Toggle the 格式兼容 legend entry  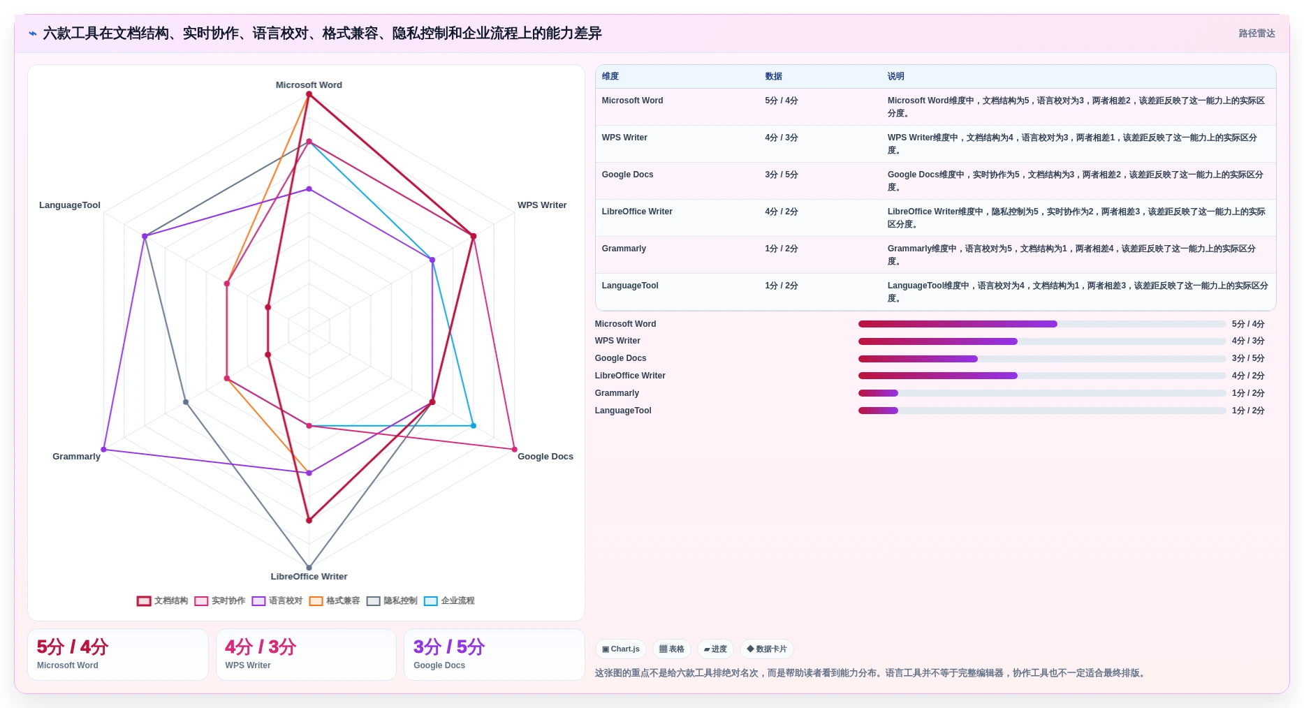pyautogui.click(x=334, y=601)
